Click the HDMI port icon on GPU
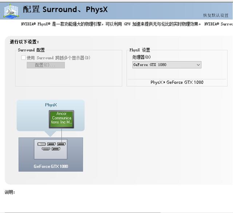The width and height of the screenshot is (233, 213). (x=46, y=149)
